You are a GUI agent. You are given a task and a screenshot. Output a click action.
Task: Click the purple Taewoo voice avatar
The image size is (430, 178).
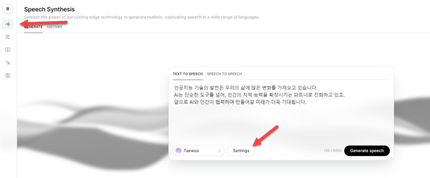point(178,151)
